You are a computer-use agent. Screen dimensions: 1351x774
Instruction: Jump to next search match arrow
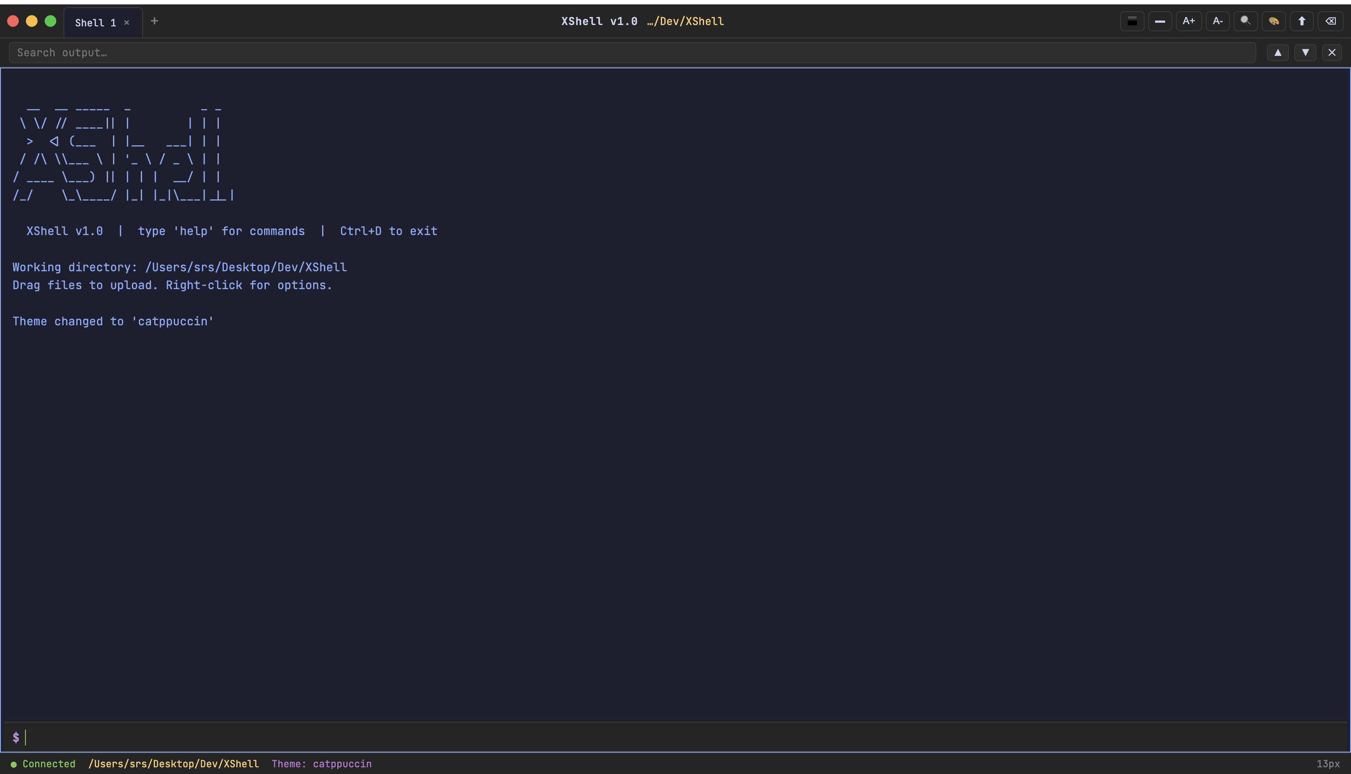[x=1305, y=53]
